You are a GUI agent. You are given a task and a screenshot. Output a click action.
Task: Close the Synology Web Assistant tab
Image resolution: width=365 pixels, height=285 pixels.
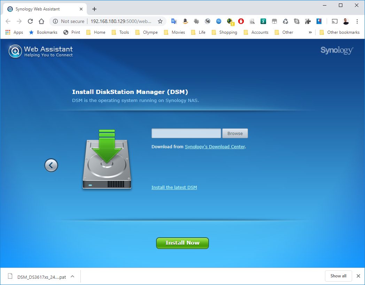[x=81, y=9]
